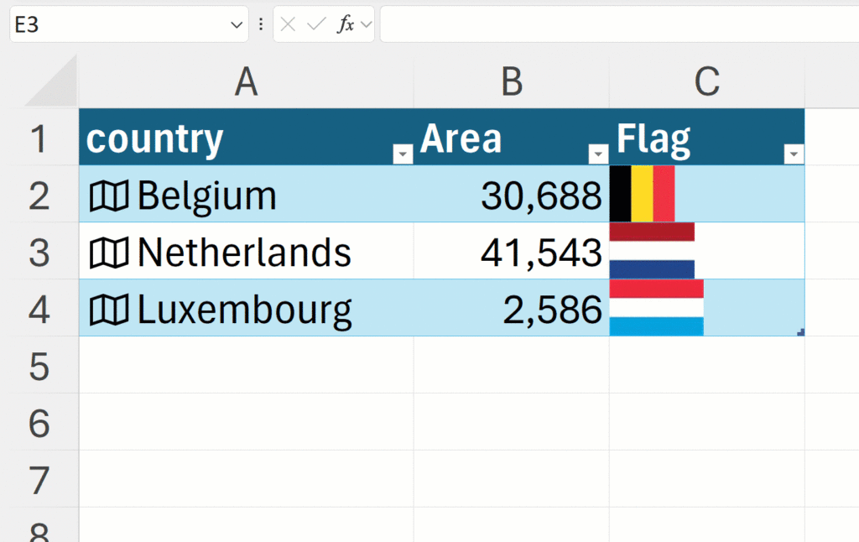This screenshot has height=542, width=859.
Task: Expand the Name Box dropdown arrow
Action: (x=237, y=24)
